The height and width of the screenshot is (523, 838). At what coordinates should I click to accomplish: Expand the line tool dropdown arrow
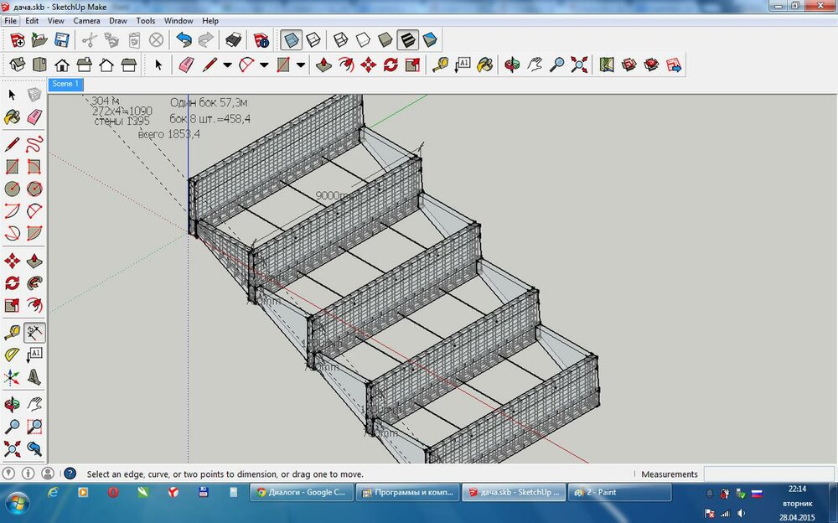[228, 65]
